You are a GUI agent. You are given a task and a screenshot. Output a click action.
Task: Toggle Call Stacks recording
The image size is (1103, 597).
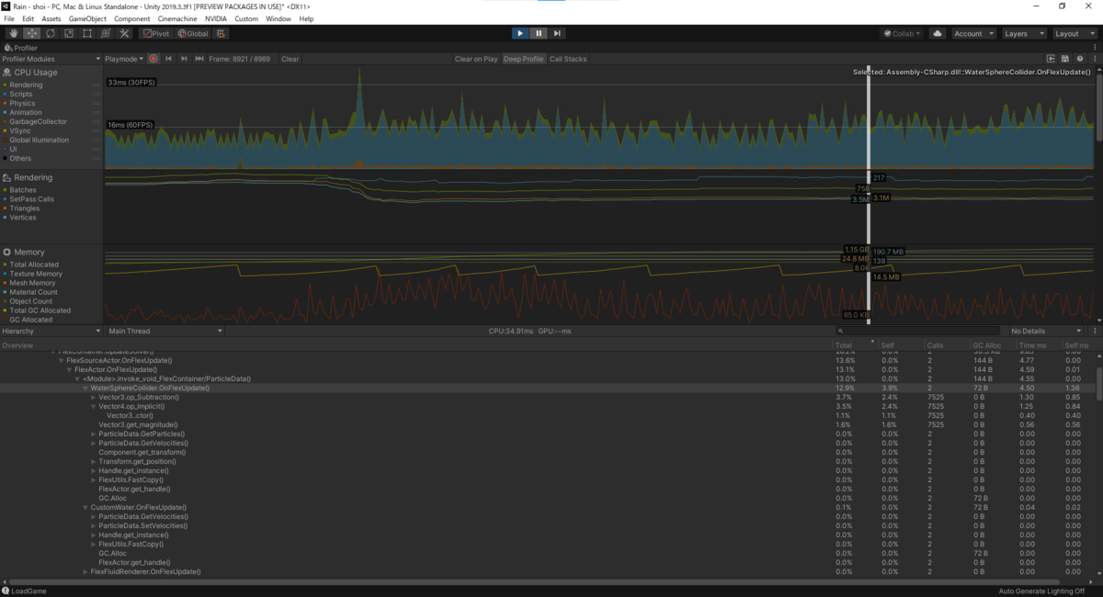[x=568, y=59]
